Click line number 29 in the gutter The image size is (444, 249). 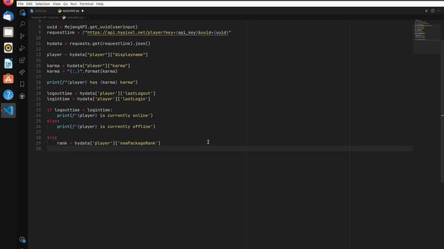[39, 143]
